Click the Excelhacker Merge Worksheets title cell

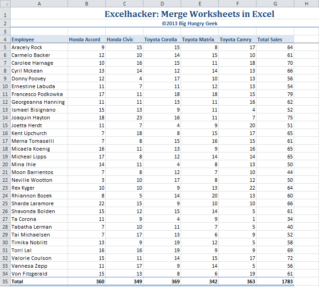pyautogui.click(x=189, y=14)
